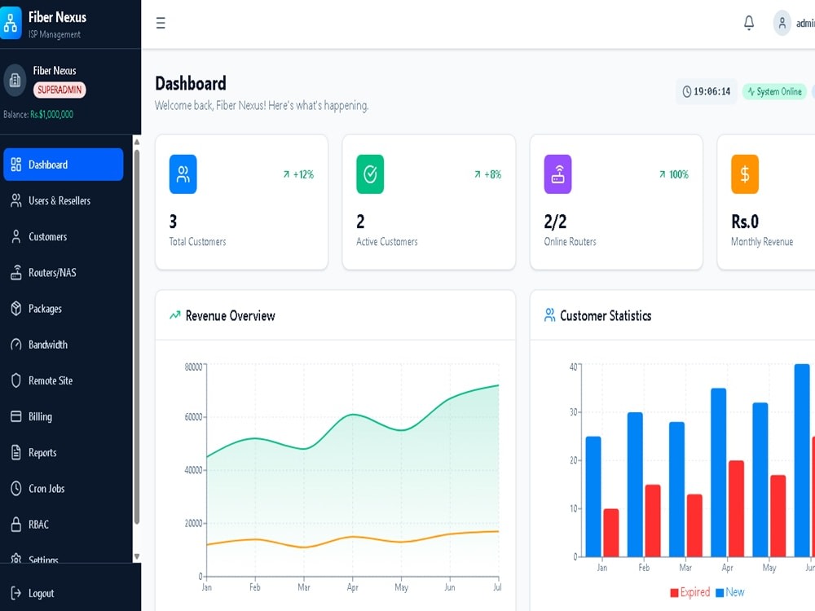The width and height of the screenshot is (815, 611).
Task: Click the notification bell icon
Action: pyautogui.click(x=748, y=23)
